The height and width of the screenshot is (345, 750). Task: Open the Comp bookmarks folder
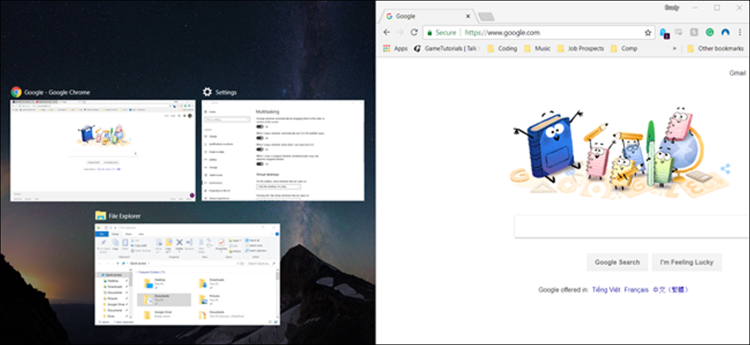(624, 48)
